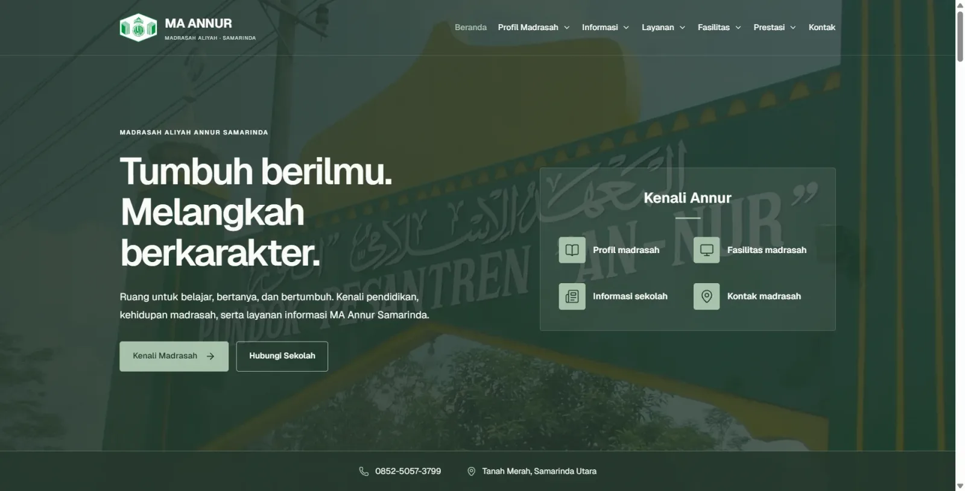Open the Kontak menu item
The width and height of the screenshot is (965, 491).
pyautogui.click(x=822, y=27)
